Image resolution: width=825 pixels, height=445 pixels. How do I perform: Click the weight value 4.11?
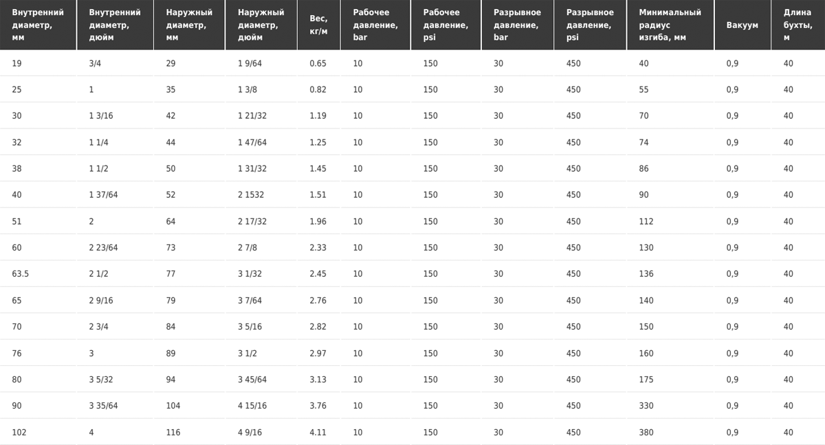click(x=319, y=432)
